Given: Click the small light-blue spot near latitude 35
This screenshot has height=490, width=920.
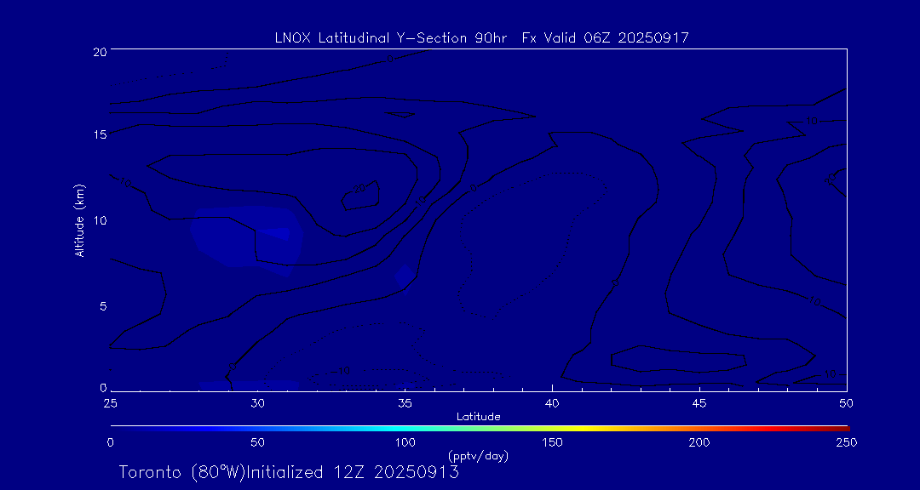Looking at the screenshot, I should point(405,276).
